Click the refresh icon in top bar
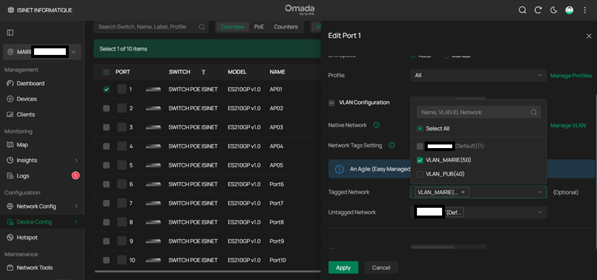This screenshot has height=280, width=597. [x=538, y=10]
